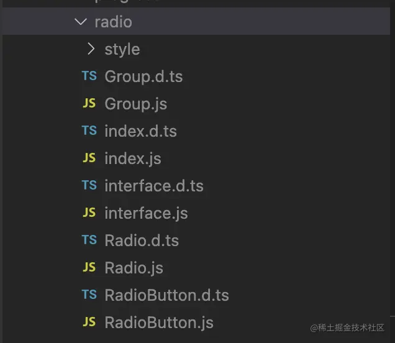
Task: Click the JS icon beside RadioButton.js
Action: [x=89, y=322]
